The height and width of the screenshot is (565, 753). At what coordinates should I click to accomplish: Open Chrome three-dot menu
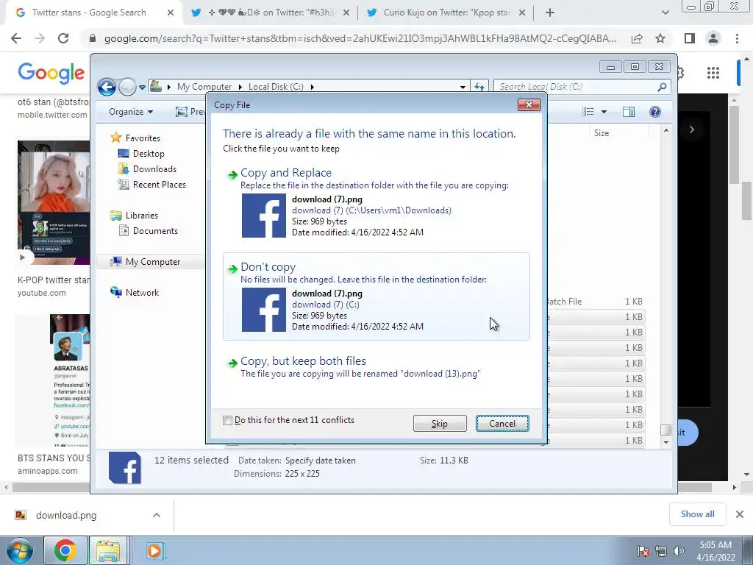tap(737, 38)
